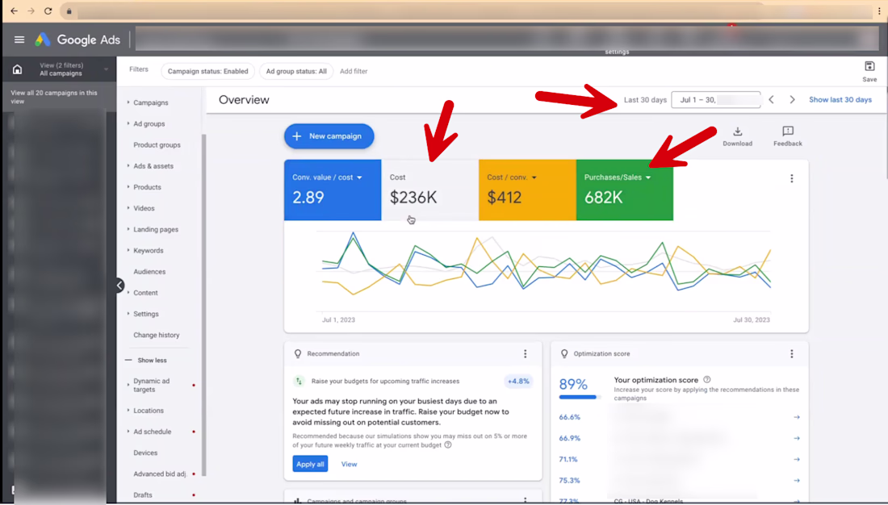Click the Google Ads logo
Viewport: 888px width, 505px height.
pyautogui.click(x=77, y=40)
